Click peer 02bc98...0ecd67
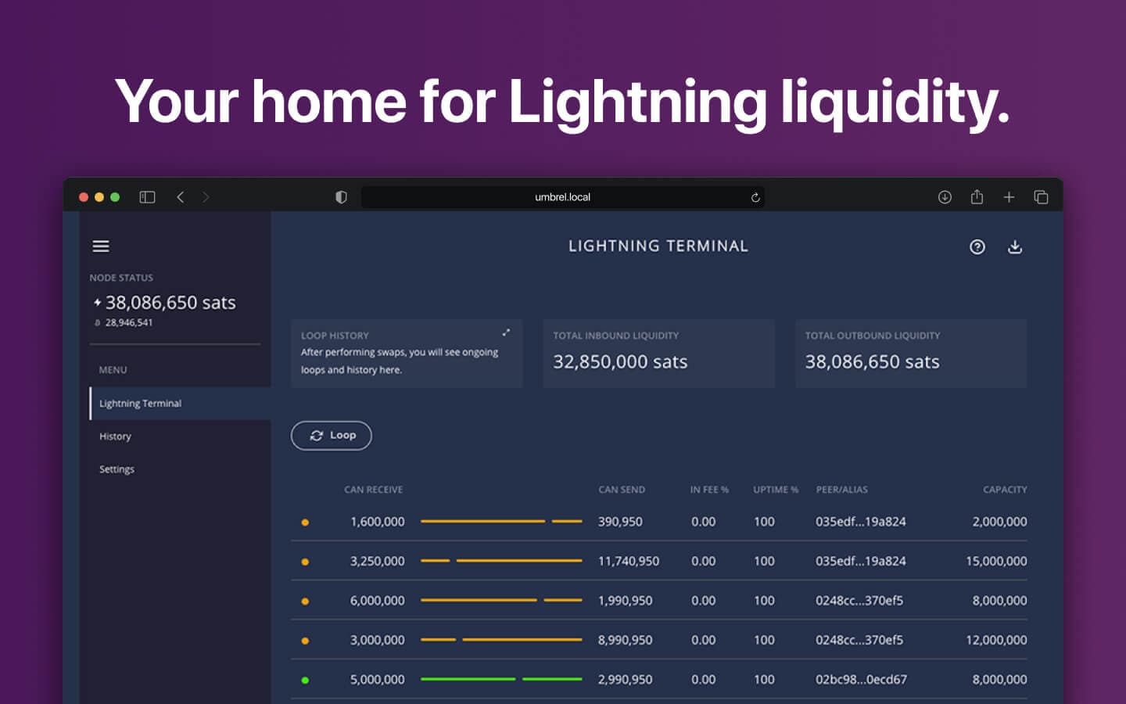1126x704 pixels. (x=861, y=680)
